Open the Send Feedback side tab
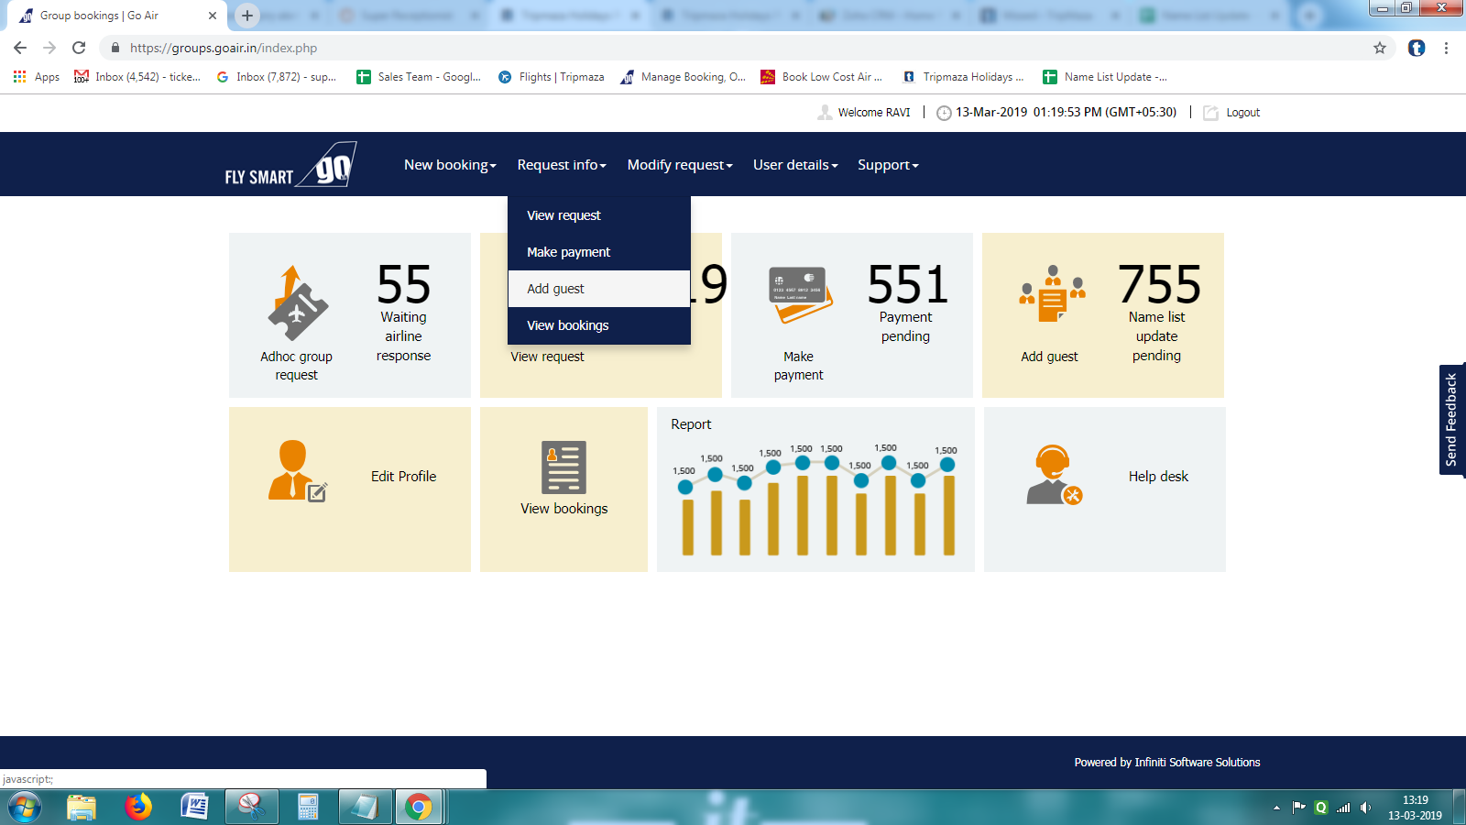The height and width of the screenshot is (825, 1466). [1452, 420]
